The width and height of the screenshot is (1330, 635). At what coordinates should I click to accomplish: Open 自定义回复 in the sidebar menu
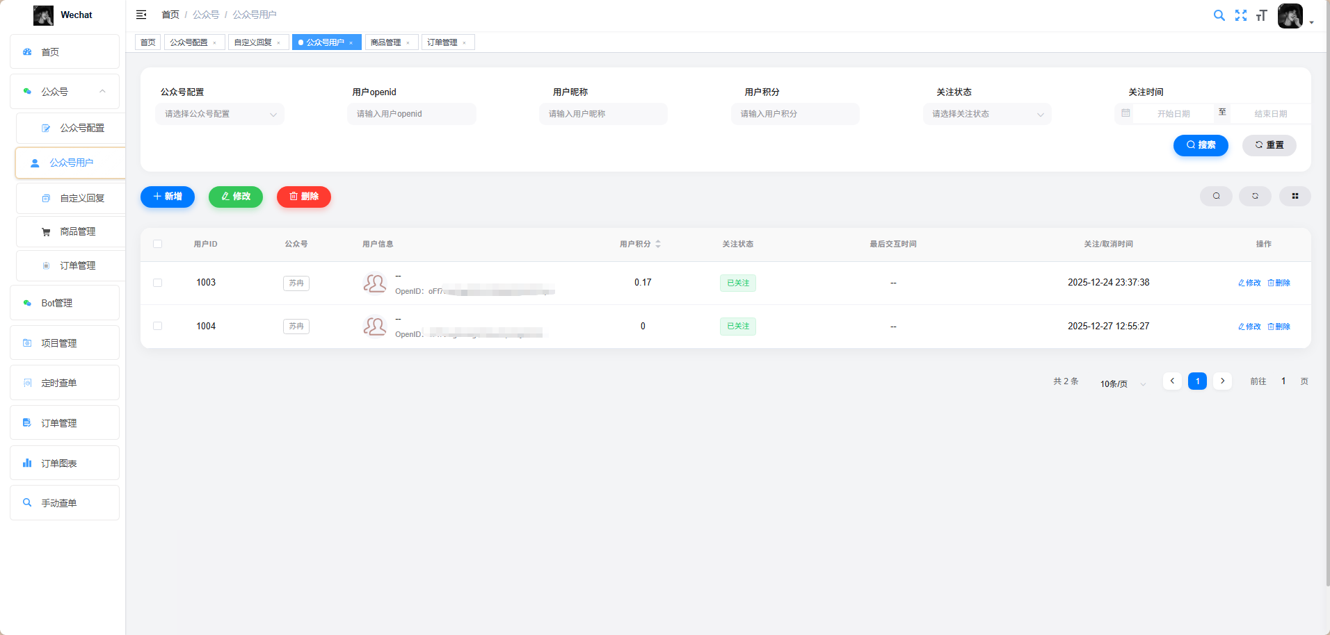[82, 198]
